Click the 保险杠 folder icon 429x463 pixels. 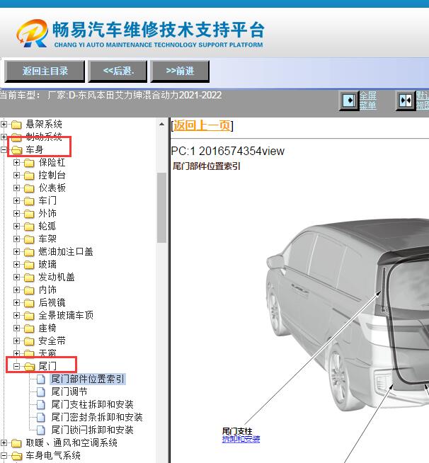coord(29,163)
